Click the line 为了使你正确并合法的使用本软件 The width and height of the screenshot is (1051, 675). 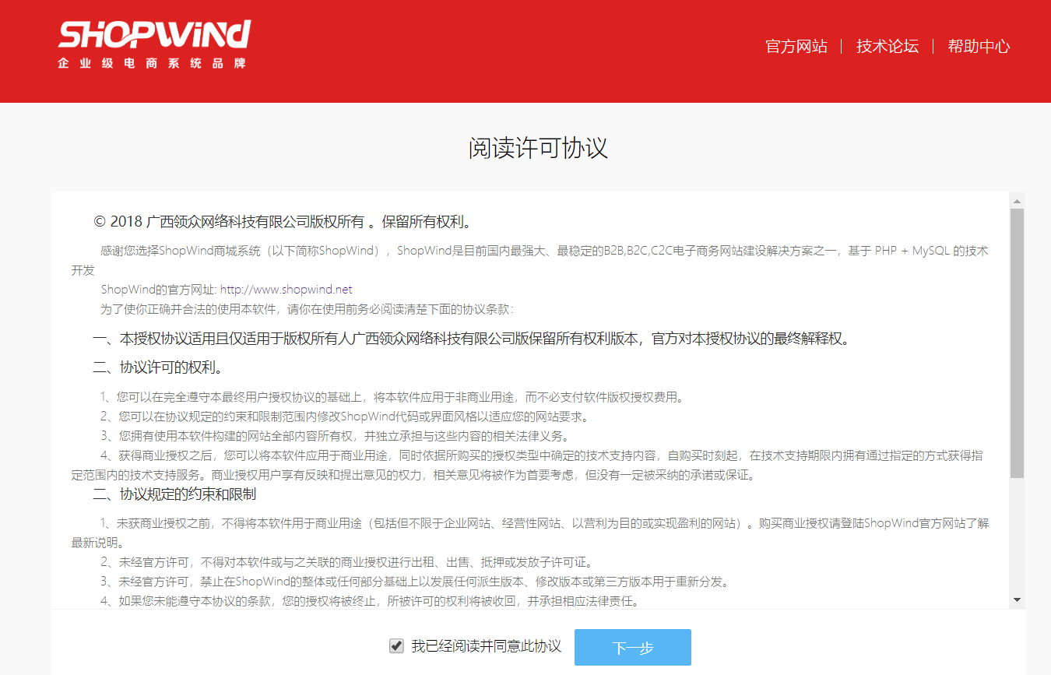tap(307, 309)
